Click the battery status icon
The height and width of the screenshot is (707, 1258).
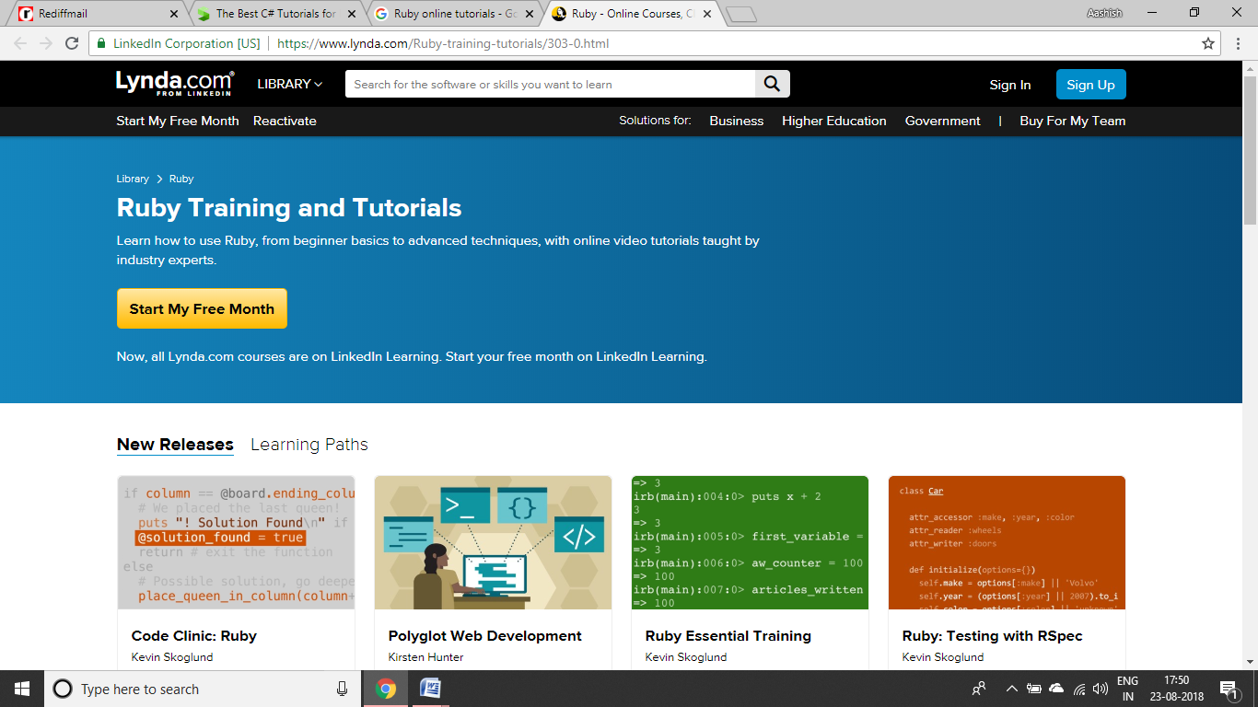click(1033, 689)
